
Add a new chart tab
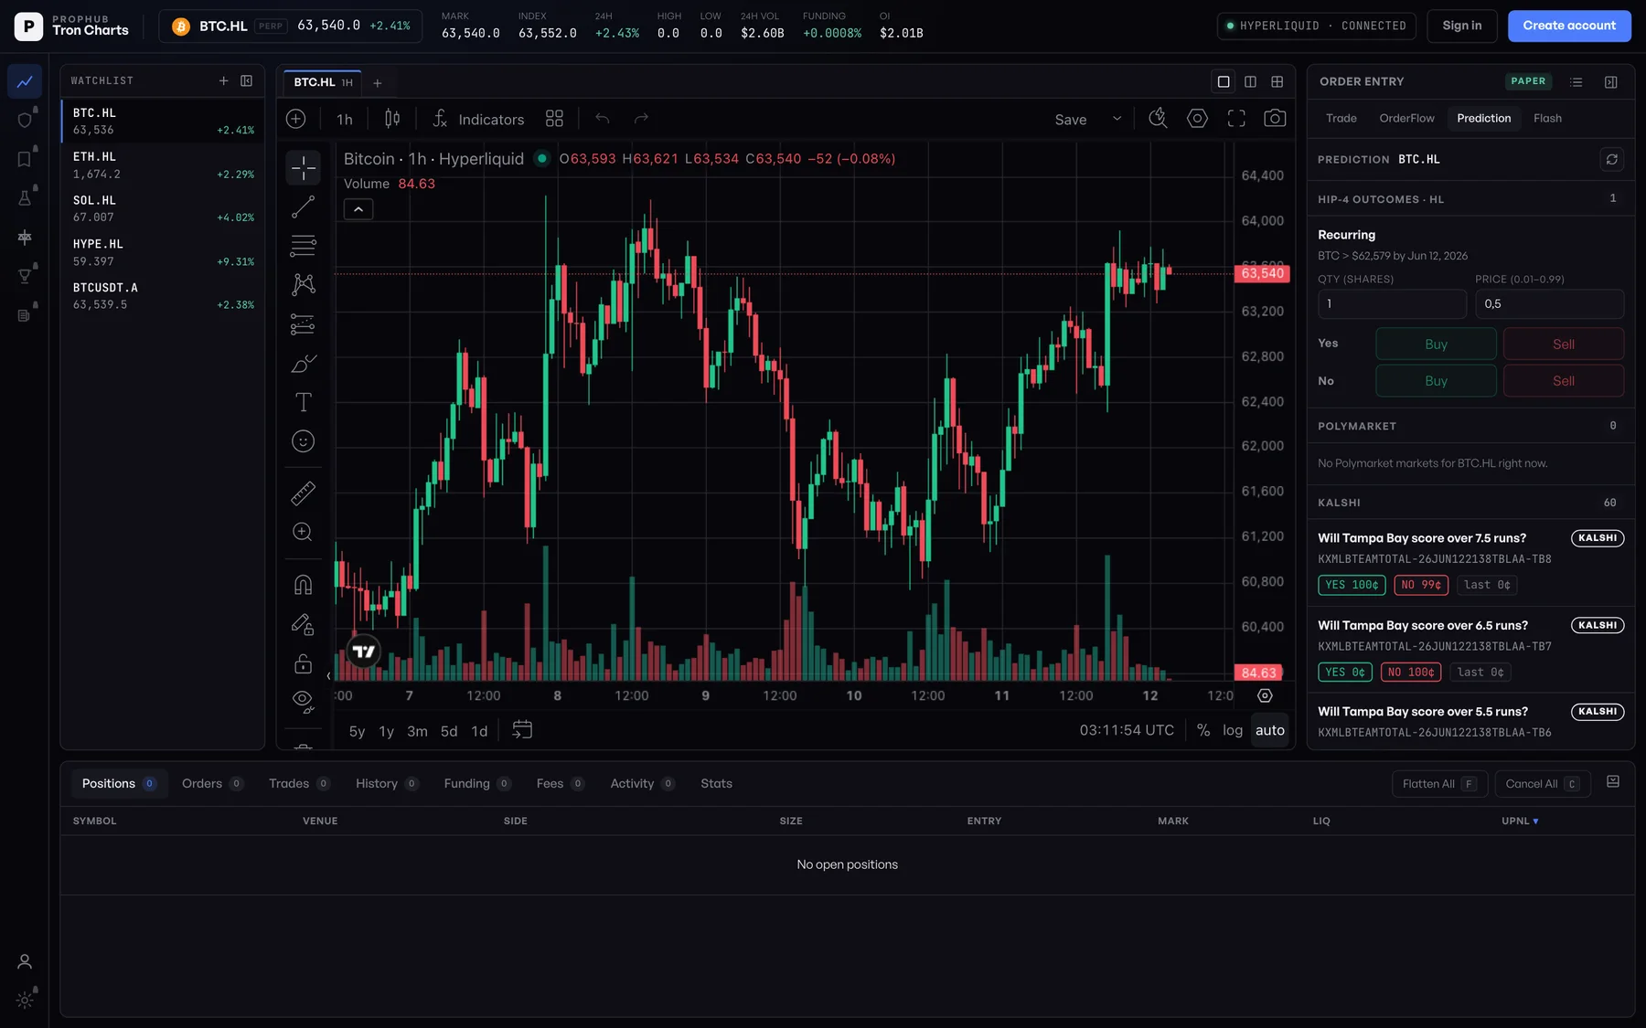tap(377, 83)
